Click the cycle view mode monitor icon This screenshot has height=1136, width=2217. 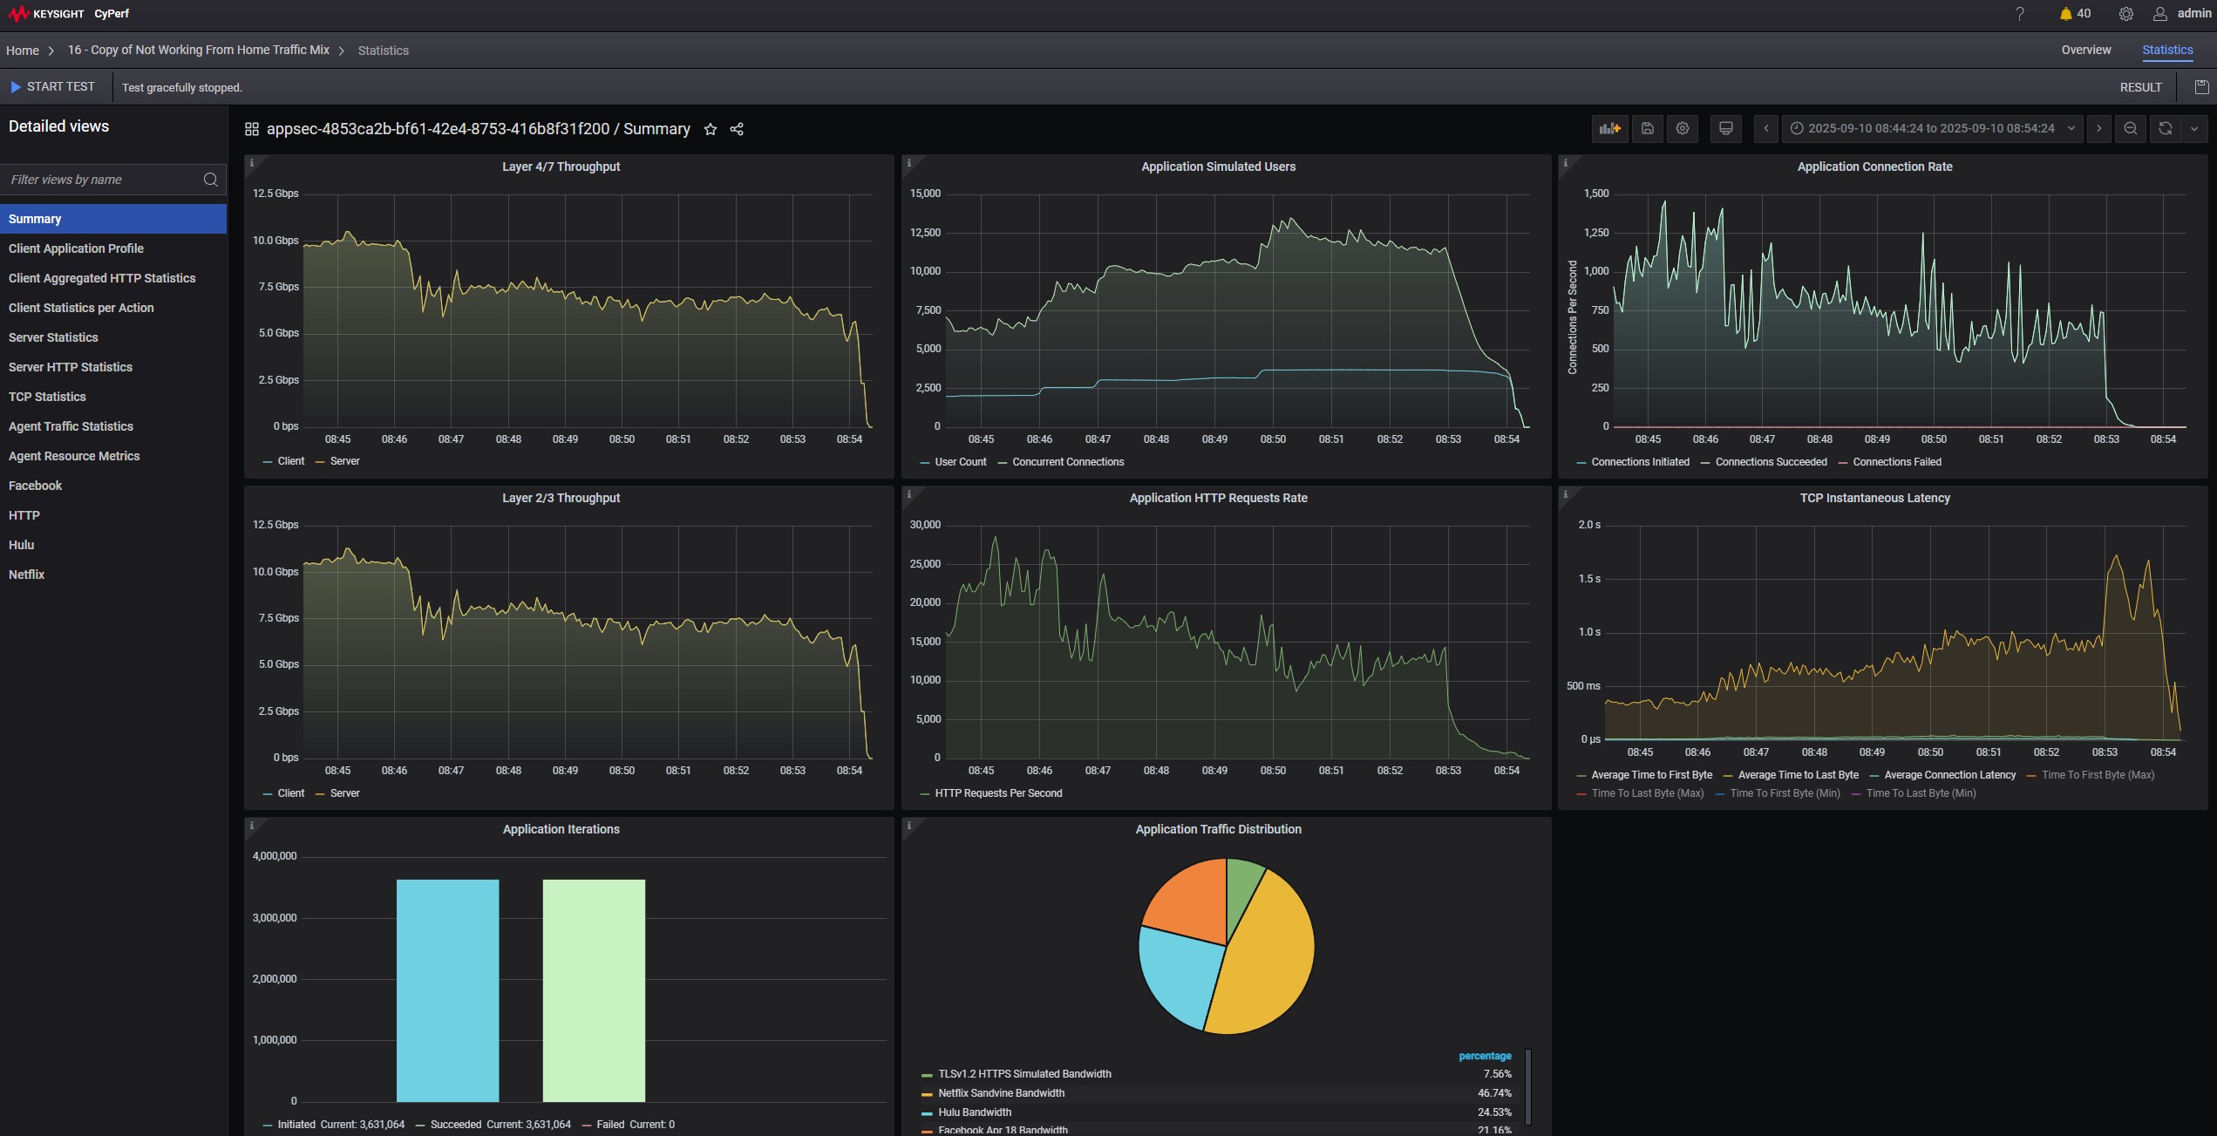pyautogui.click(x=1725, y=129)
